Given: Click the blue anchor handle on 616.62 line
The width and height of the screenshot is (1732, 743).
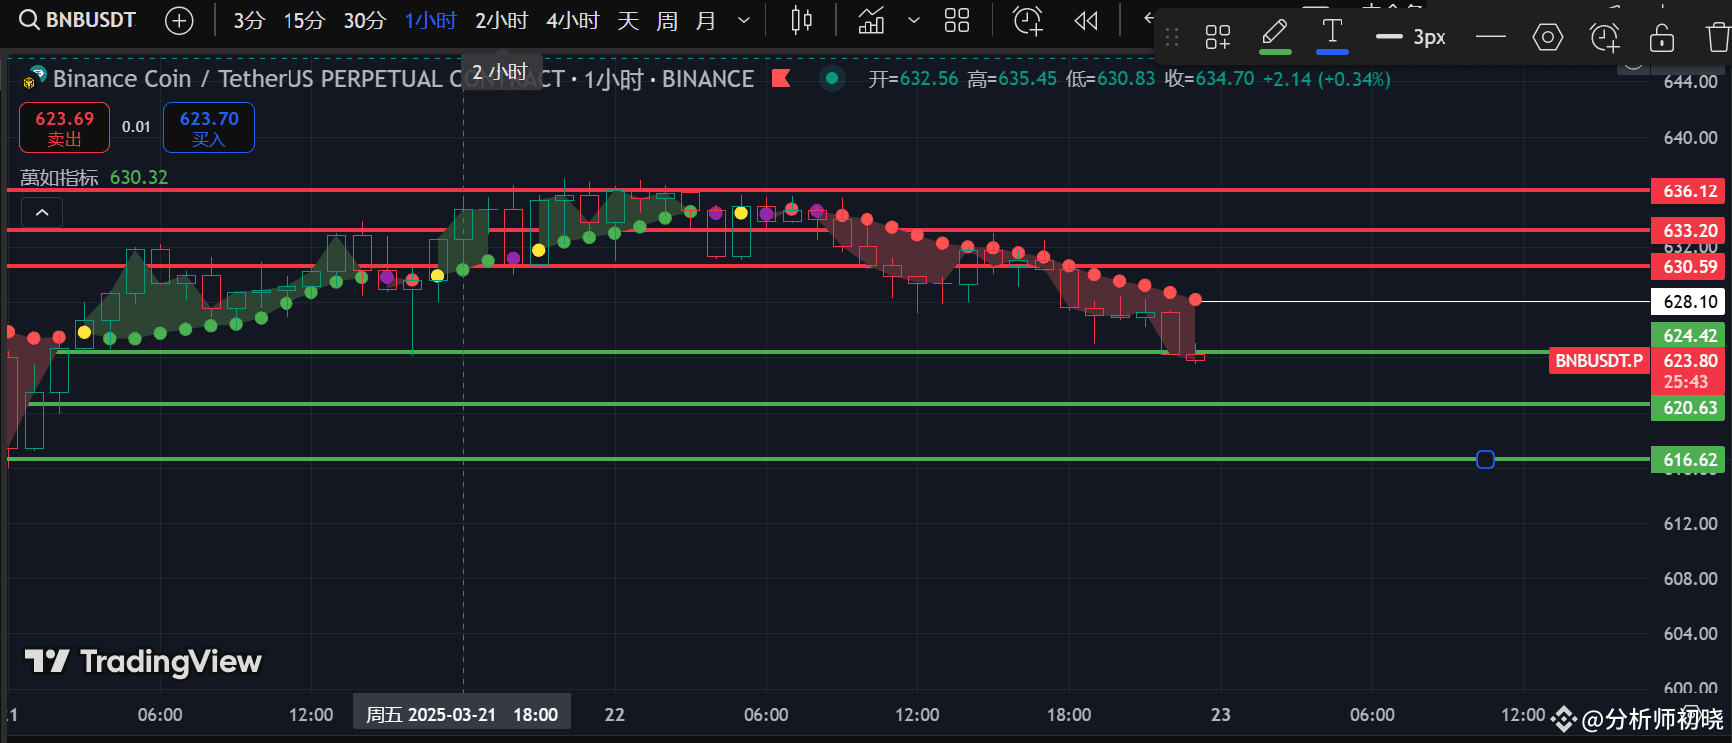Looking at the screenshot, I should pyautogui.click(x=1485, y=459).
